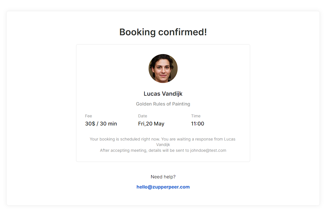Select the 30$ / 30 min fee value

101,124
